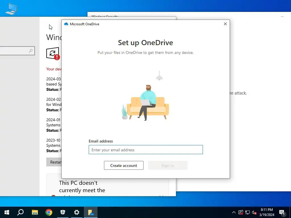Click the muted volume tray icon
Image resolution: width=291 pixels, height=218 pixels.
(254, 212)
